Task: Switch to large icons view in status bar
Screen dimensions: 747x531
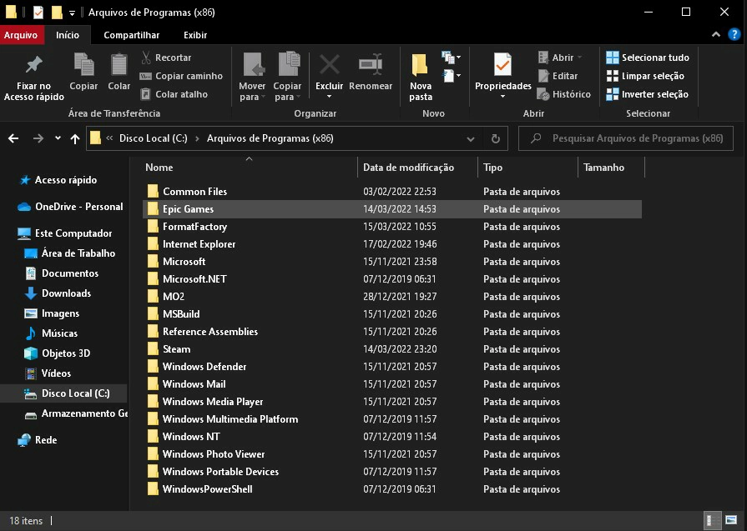Action: click(731, 520)
